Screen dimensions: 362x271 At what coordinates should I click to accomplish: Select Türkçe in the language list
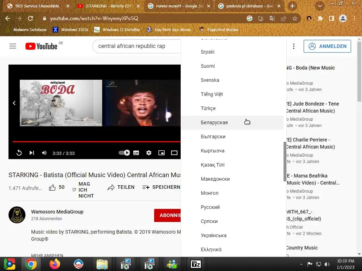click(x=232, y=108)
